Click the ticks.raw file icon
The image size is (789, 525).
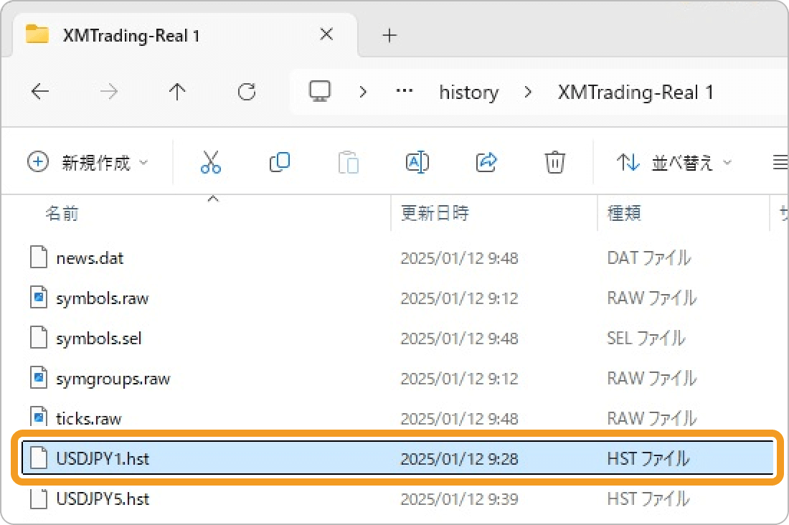(39, 417)
